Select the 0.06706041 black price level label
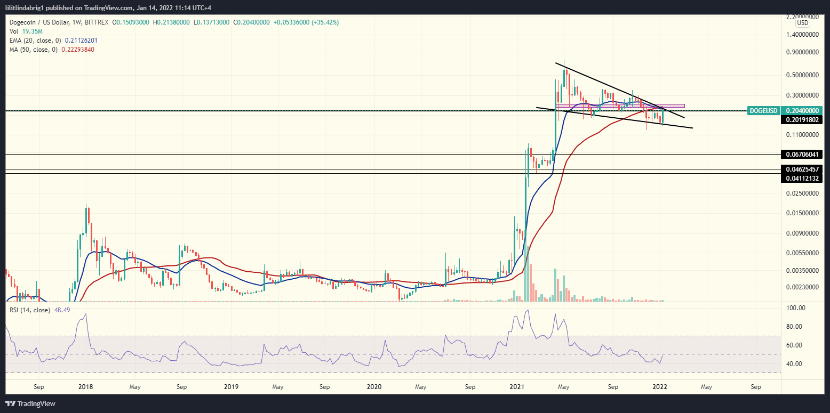 tap(802, 155)
